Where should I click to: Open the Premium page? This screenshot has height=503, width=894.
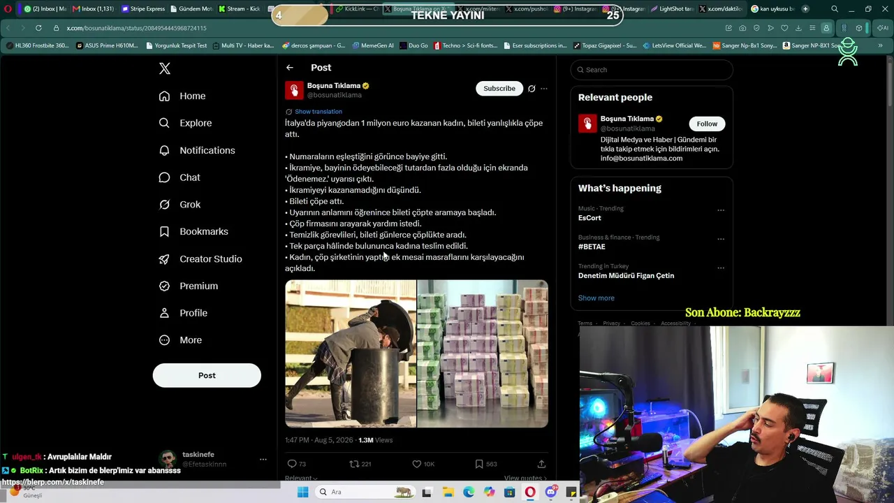(189, 286)
